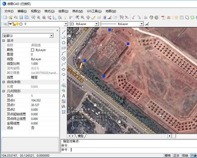Open the 全部(1) selection dropdown
The height and width of the screenshot is (158, 197).
pos(51,36)
